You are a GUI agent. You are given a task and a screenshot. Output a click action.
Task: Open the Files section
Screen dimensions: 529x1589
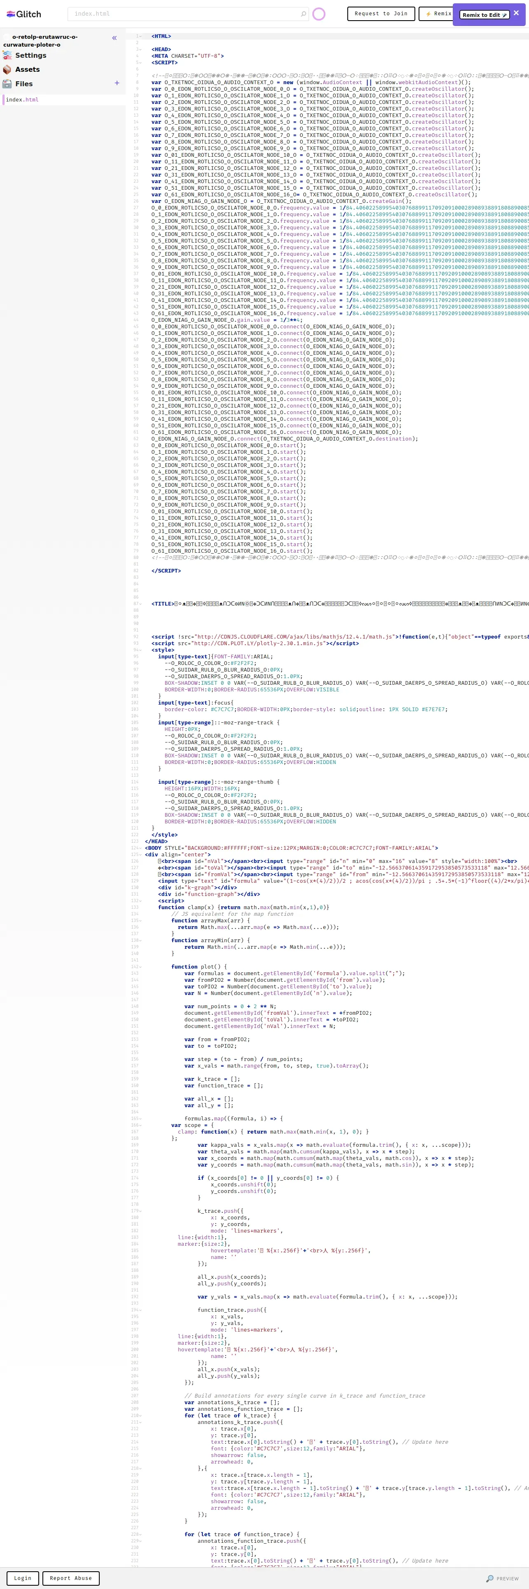tap(18, 84)
